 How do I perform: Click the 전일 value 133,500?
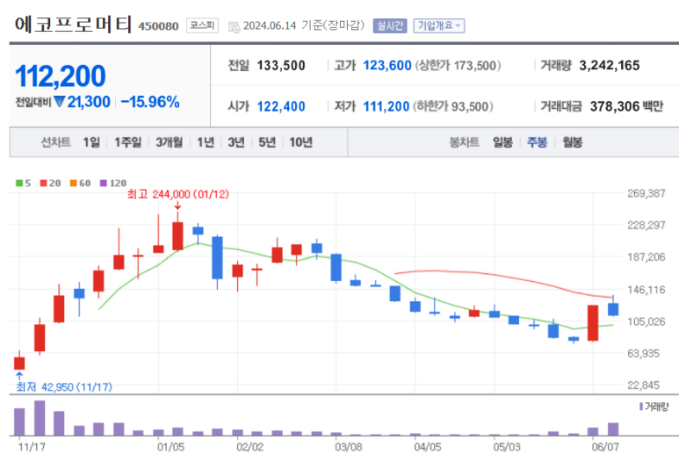[x=281, y=65]
